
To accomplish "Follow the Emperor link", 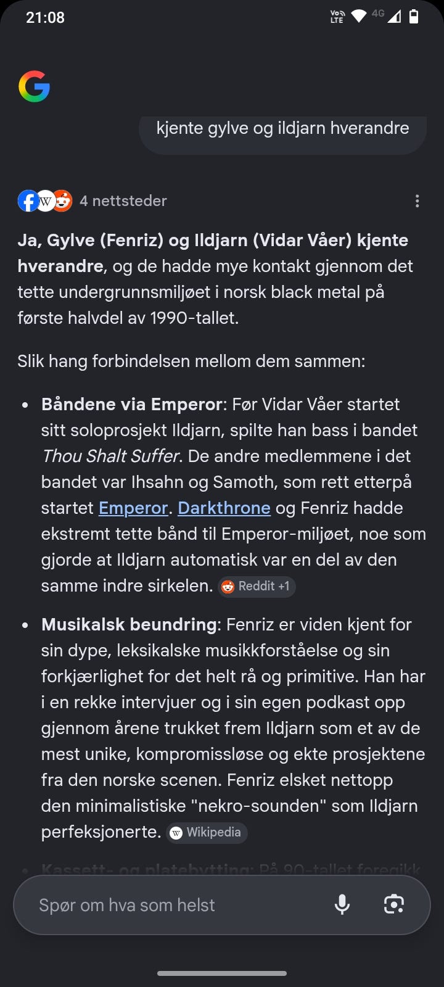I will [133, 508].
